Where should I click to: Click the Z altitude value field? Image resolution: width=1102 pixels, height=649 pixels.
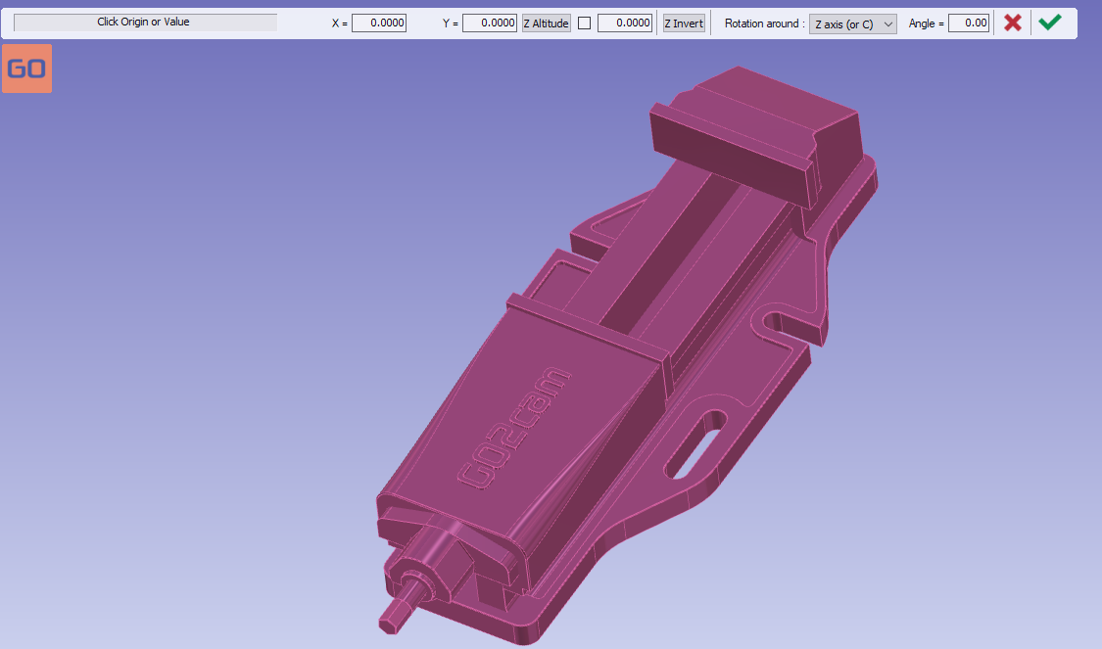pos(624,23)
